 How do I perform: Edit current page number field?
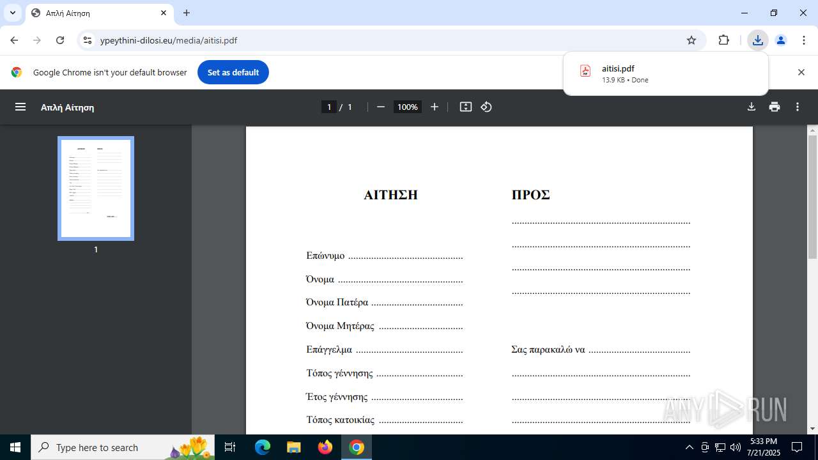[x=329, y=107]
